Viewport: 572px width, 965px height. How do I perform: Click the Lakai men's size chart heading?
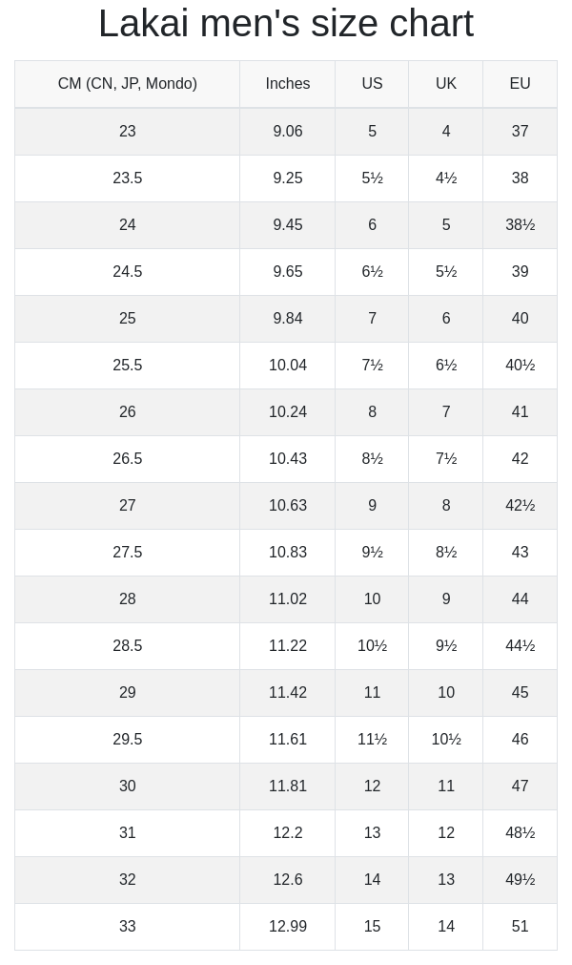click(x=286, y=24)
